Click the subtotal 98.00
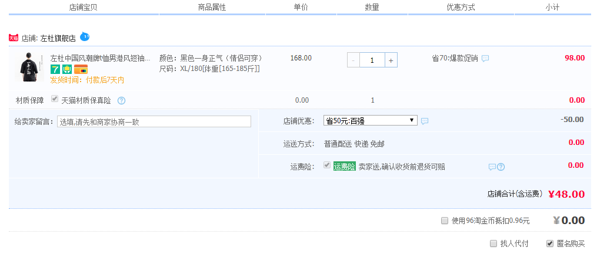Screen dimensions: 597x254 point(575,58)
